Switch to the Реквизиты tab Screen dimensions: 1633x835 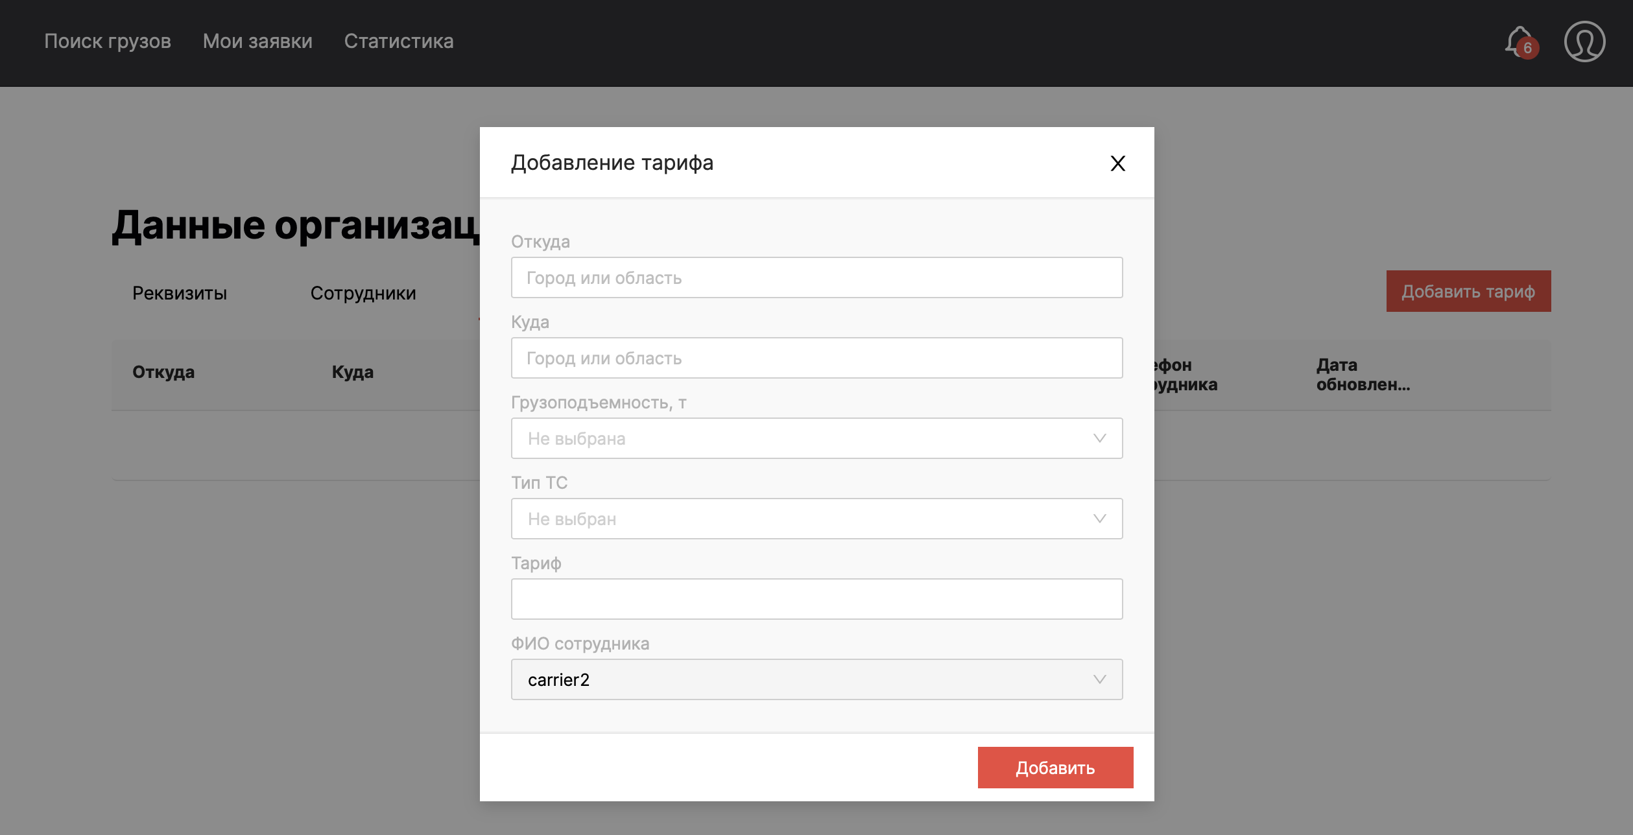180,293
